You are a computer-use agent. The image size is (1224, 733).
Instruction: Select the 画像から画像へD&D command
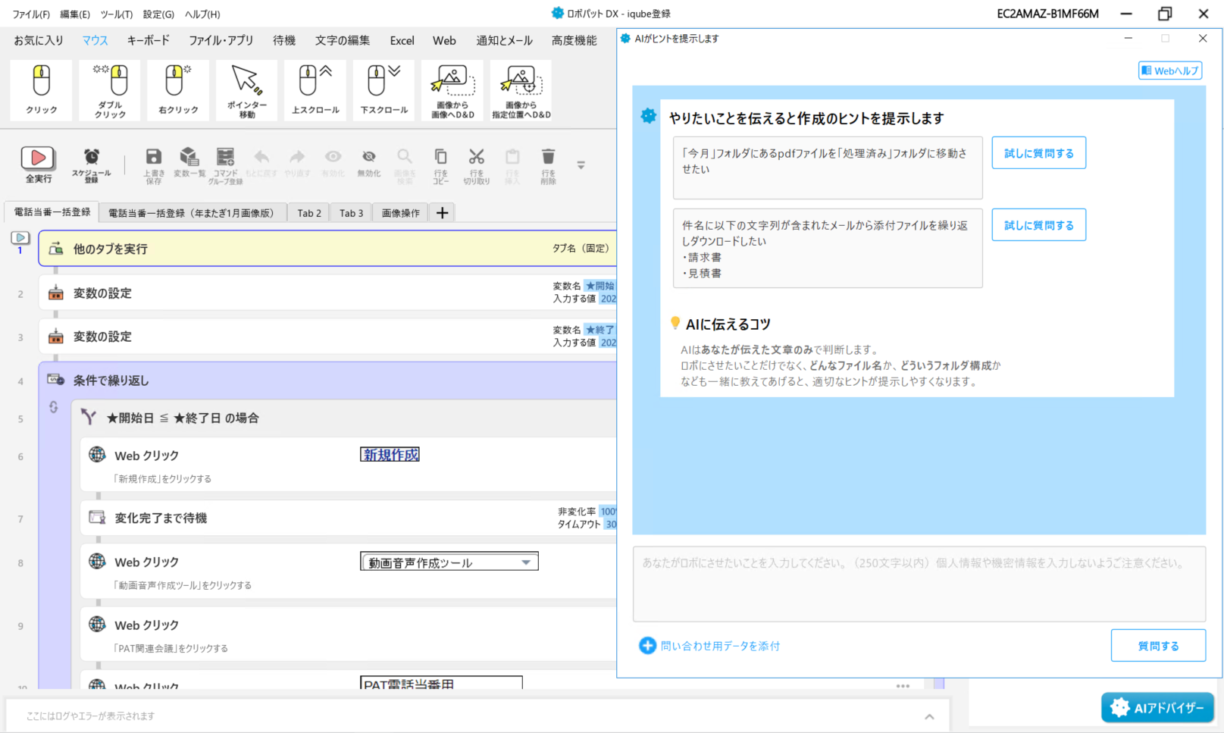(x=452, y=89)
